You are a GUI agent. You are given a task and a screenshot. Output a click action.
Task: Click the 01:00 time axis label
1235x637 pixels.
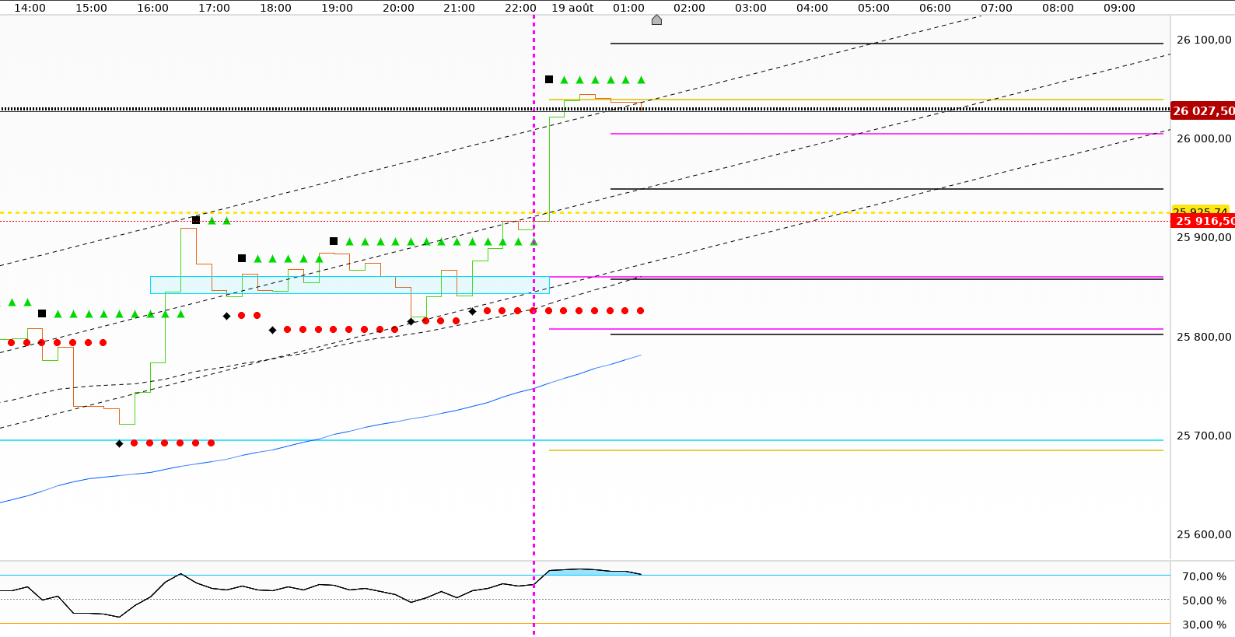pos(628,8)
